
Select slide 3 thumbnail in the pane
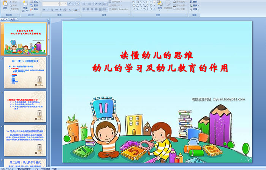pos(25,106)
